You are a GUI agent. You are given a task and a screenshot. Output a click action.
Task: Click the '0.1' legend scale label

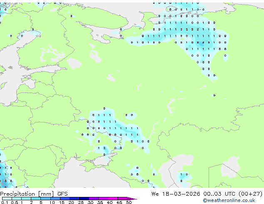pos(5,202)
